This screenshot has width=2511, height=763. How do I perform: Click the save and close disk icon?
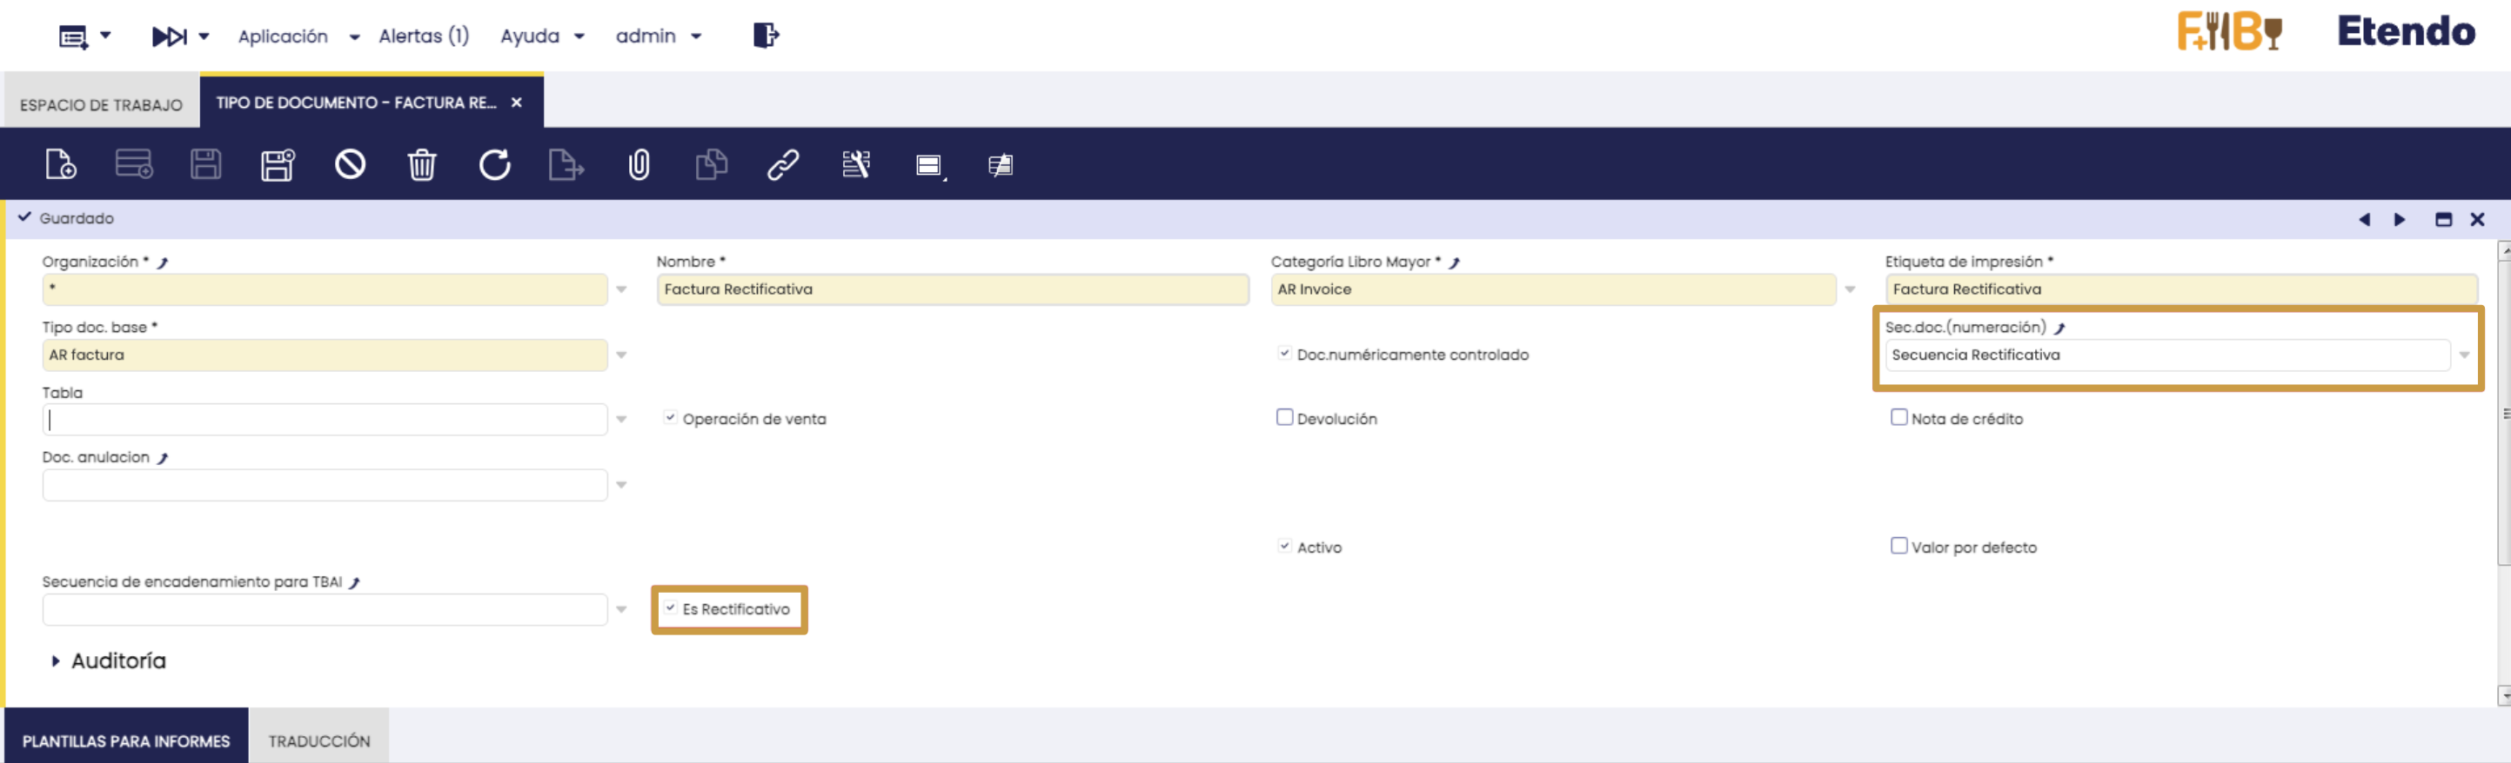[x=277, y=164]
